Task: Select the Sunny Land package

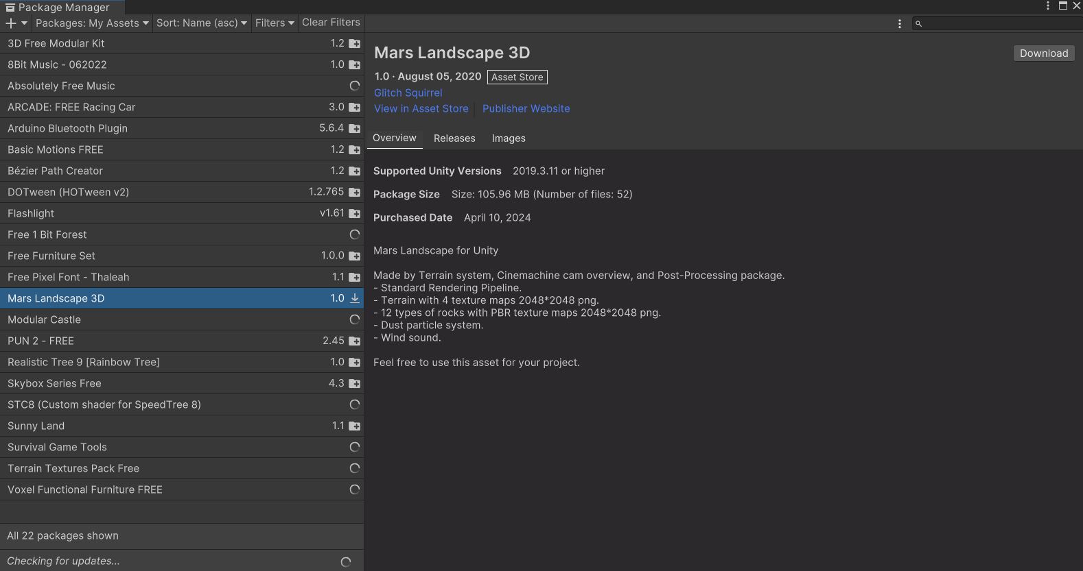Action: pyautogui.click(x=182, y=426)
